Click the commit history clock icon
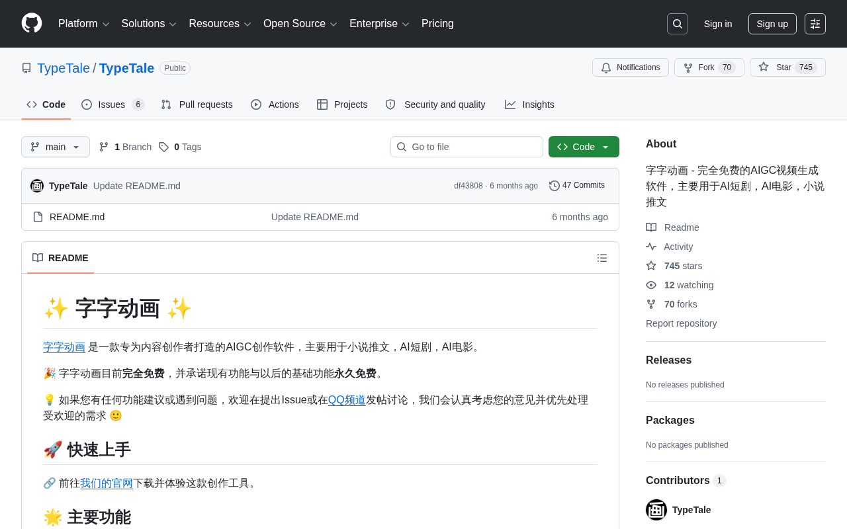Screen dimensions: 847x529 pyautogui.click(x=555, y=186)
